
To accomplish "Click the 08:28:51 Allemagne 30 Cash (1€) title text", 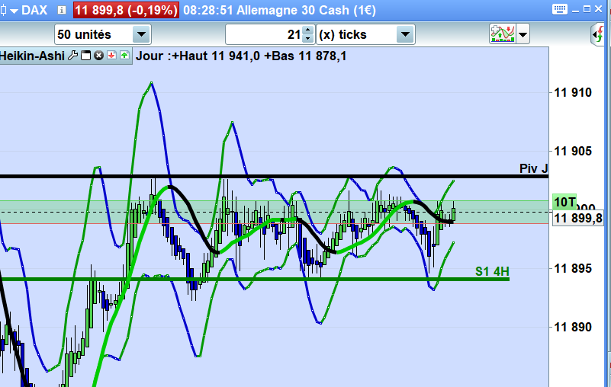I will pos(279,10).
